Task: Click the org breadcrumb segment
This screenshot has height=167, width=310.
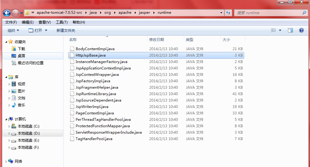Action: (108, 13)
